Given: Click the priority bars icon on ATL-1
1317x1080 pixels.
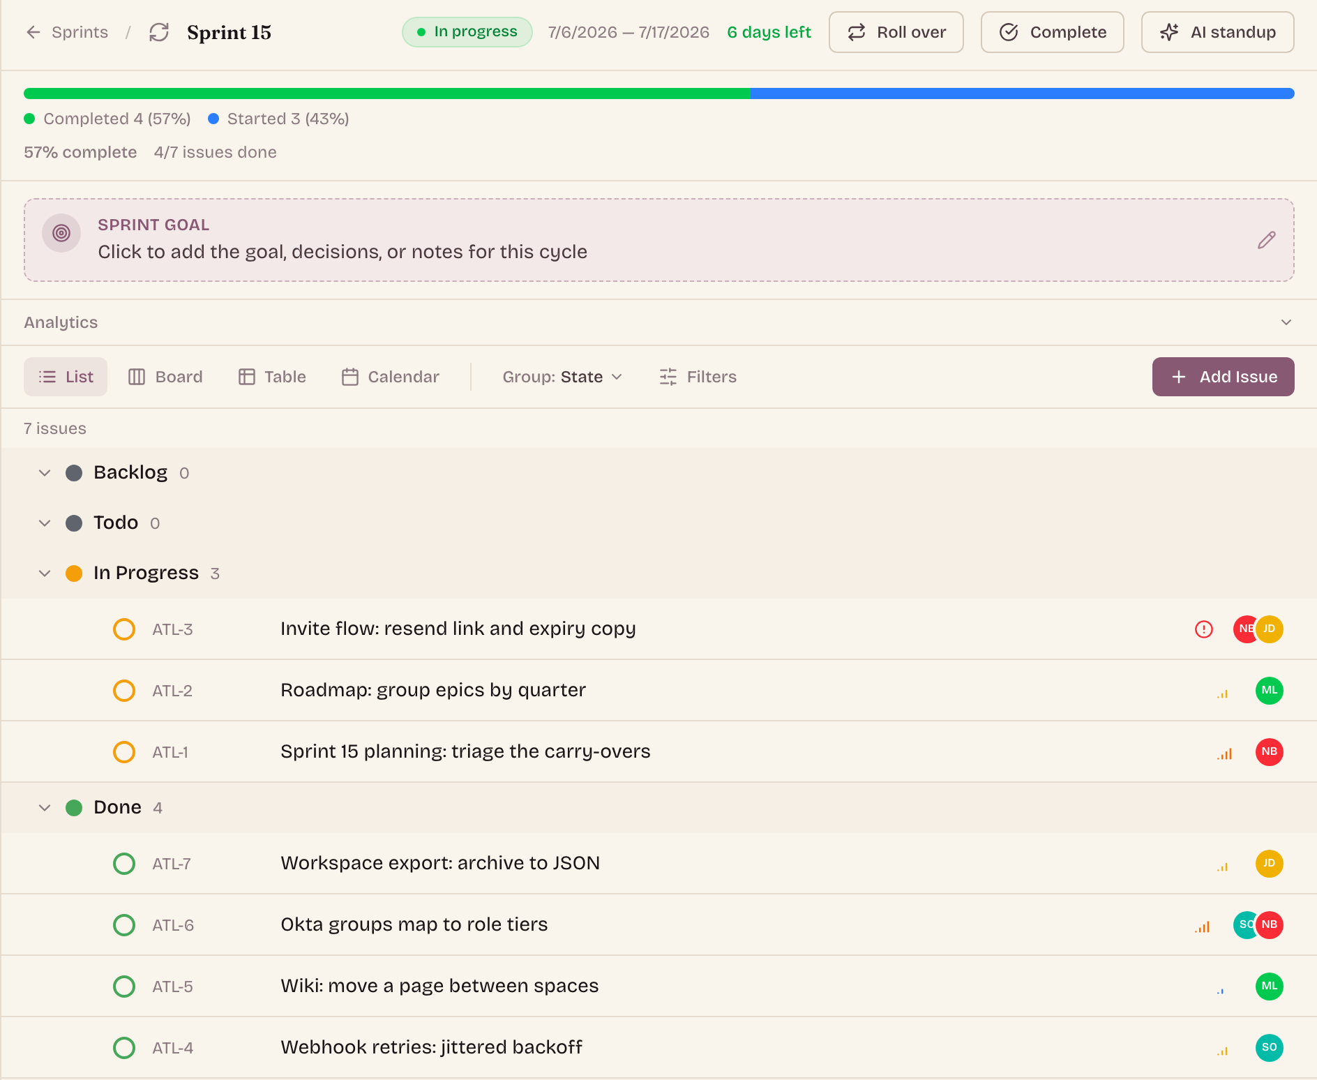Looking at the screenshot, I should pos(1225,753).
